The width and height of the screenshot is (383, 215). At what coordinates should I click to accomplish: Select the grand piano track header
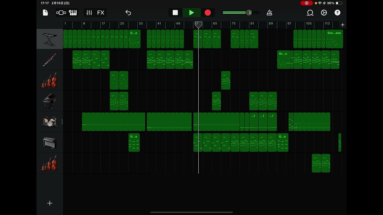pyautogui.click(x=50, y=101)
